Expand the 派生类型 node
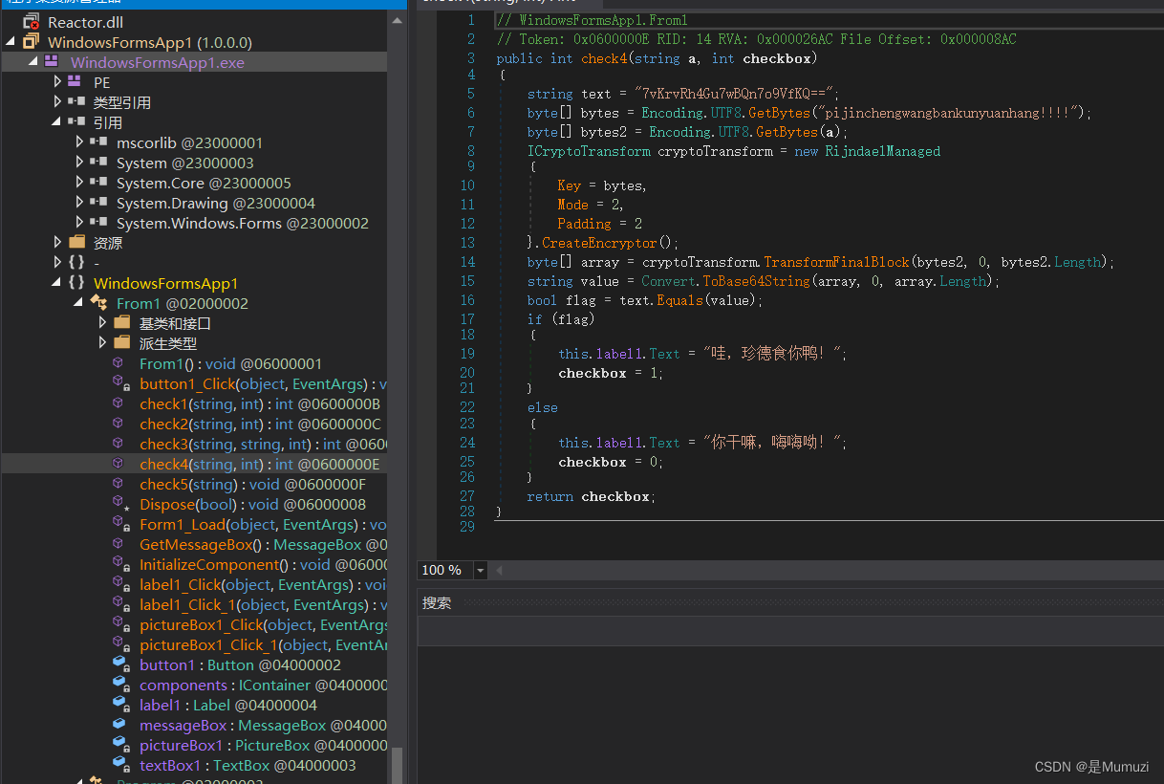The image size is (1164, 784). point(103,343)
